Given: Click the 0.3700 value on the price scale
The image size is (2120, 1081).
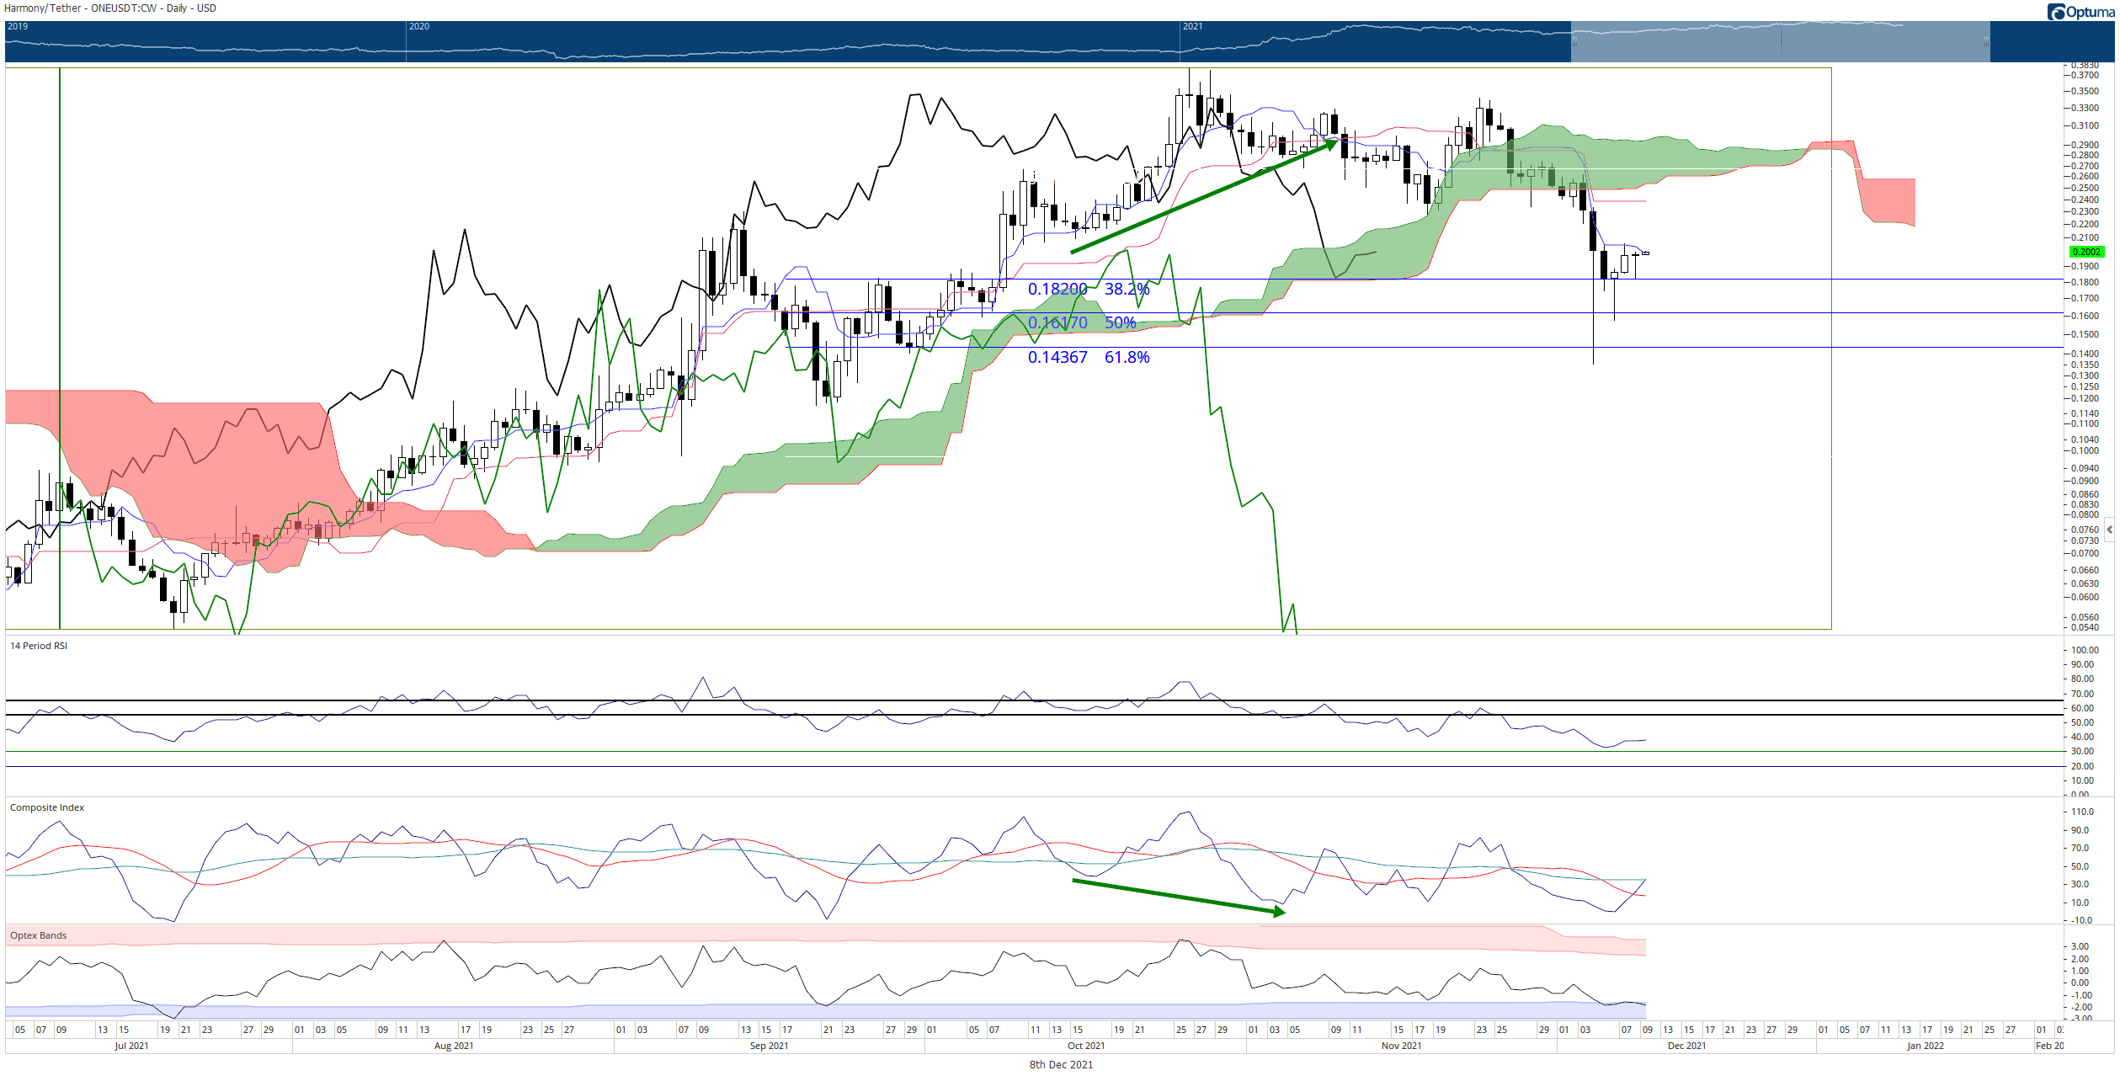Looking at the screenshot, I should tap(2085, 75).
